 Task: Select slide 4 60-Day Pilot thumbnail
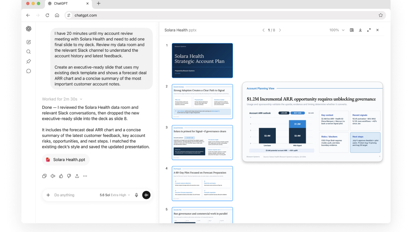[x=202, y=184]
